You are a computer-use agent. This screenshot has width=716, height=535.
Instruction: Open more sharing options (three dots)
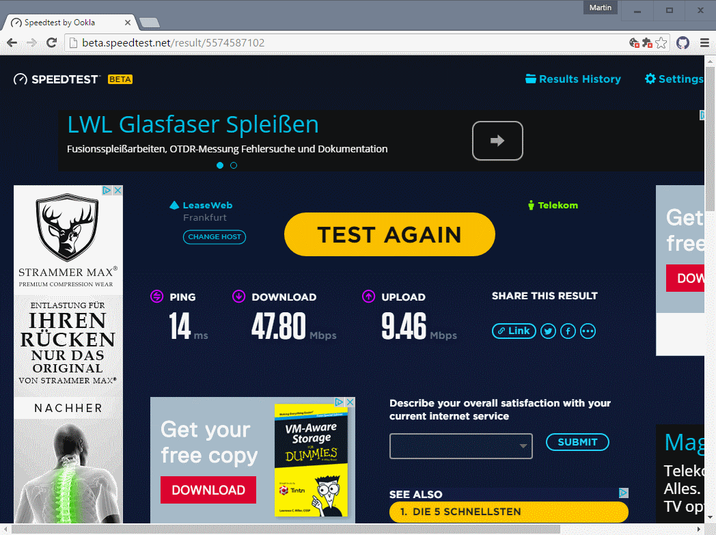[588, 331]
